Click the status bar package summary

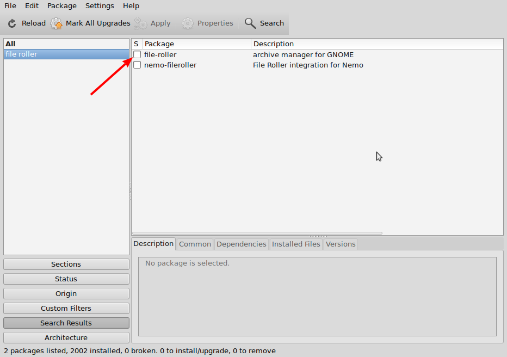tap(140, 351)
